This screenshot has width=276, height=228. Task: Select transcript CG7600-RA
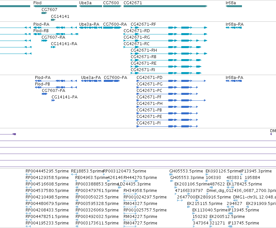click(115, 24)
